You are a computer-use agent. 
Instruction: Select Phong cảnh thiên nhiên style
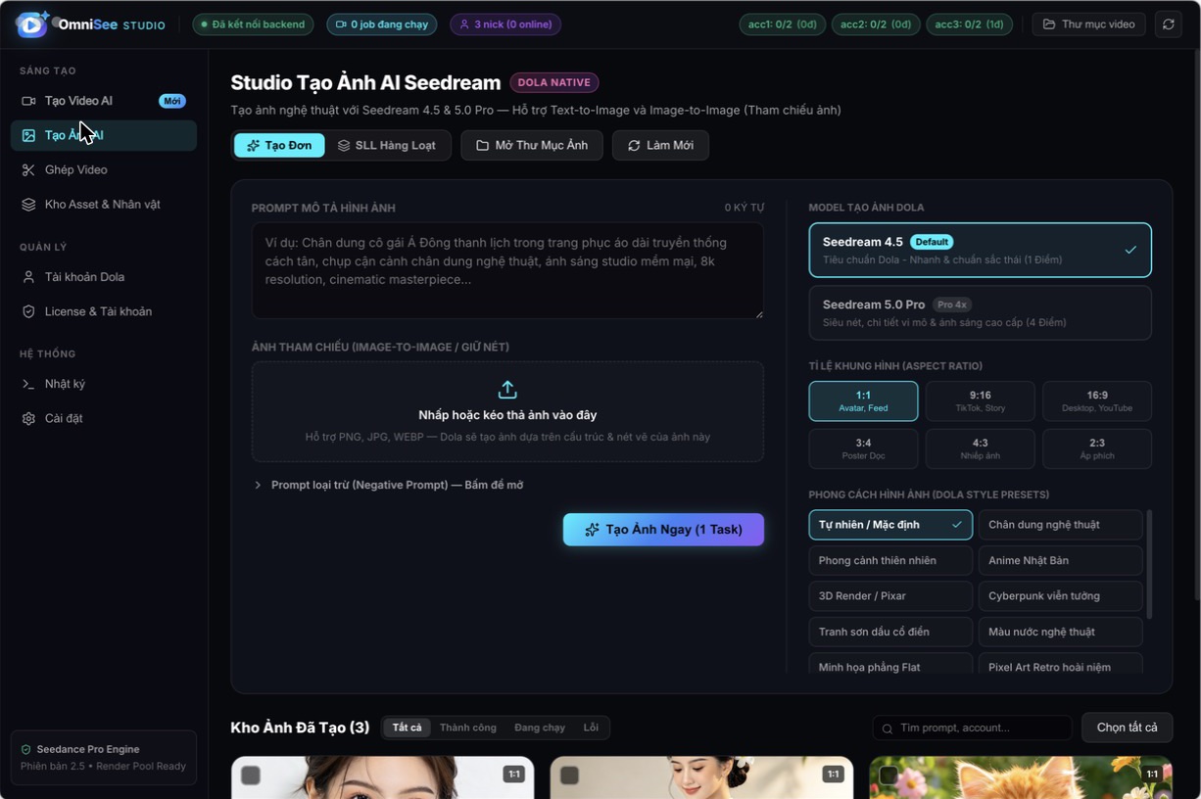[890, 560]
